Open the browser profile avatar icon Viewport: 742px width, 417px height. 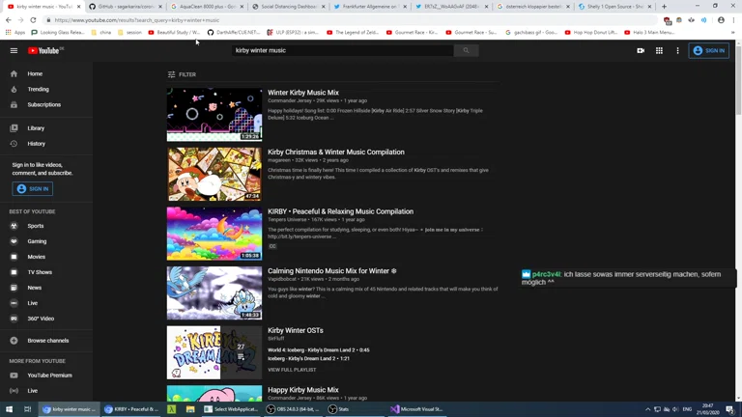[721, 20]
